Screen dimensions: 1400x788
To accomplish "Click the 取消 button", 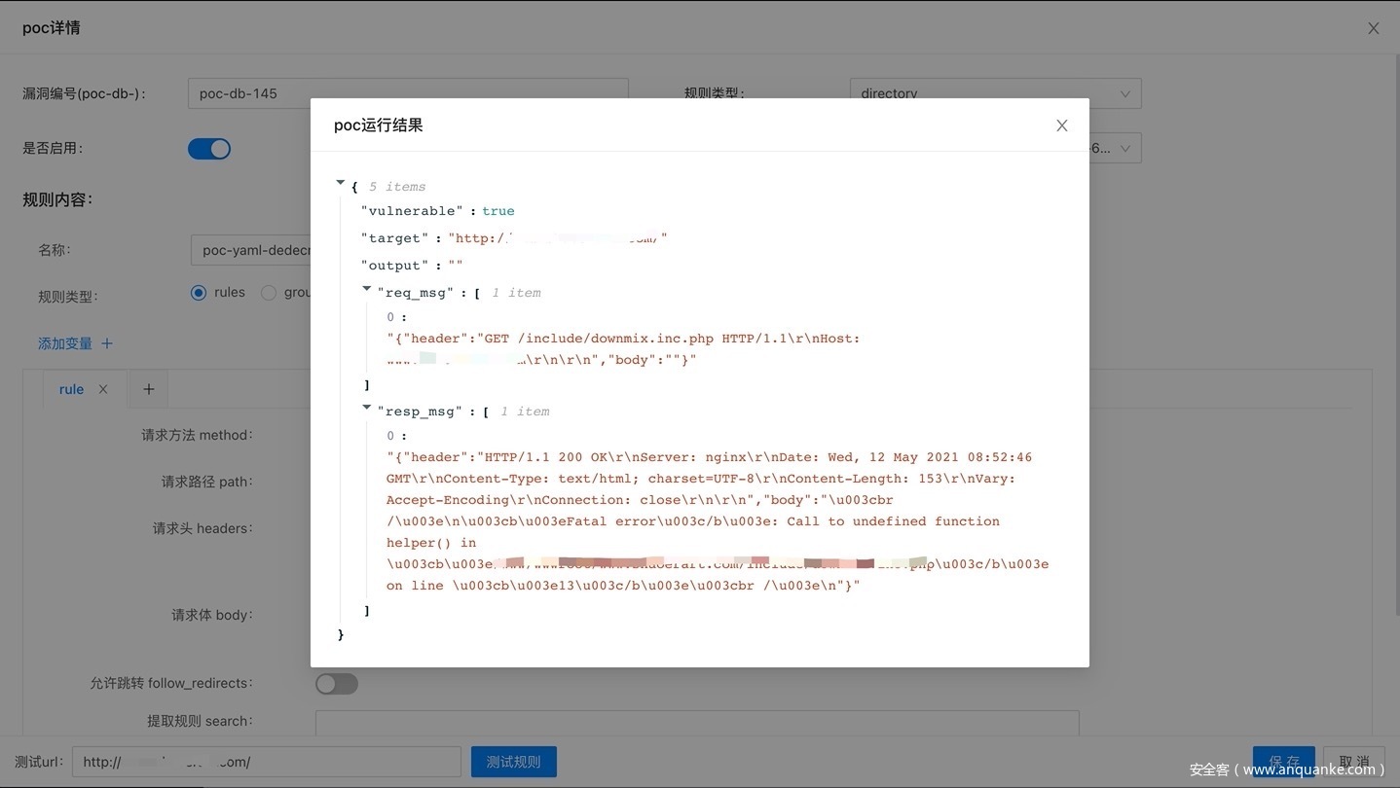I will (1353, 762).
